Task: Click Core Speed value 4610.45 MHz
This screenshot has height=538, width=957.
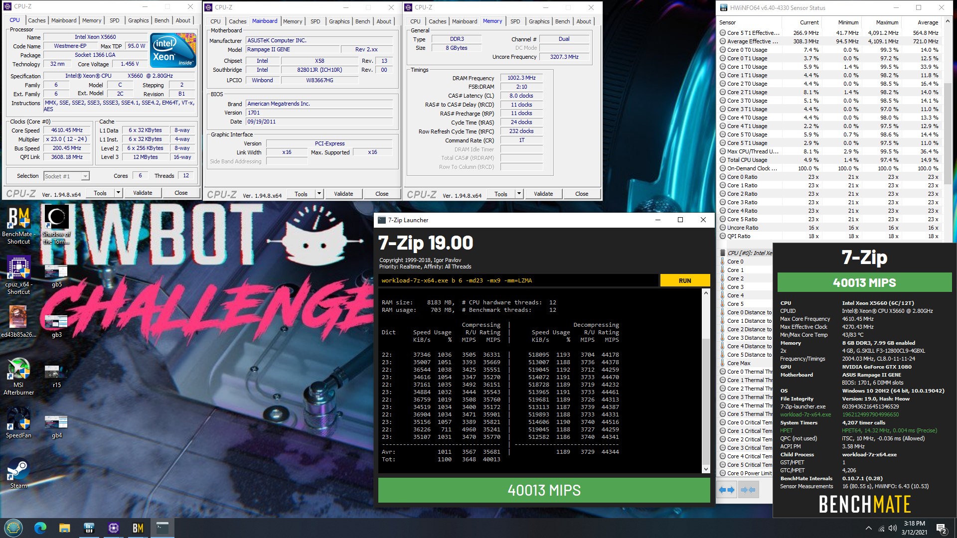Action: click(x=67, y=130)
